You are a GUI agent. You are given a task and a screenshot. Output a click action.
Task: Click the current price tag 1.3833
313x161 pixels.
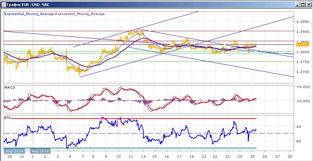[x=303, y=45]
